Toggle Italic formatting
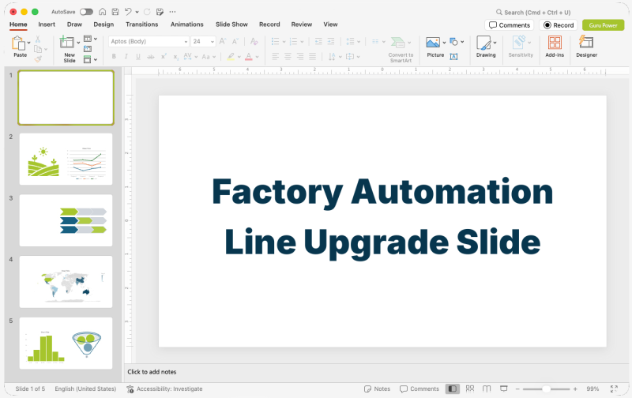 coord(126,56)
